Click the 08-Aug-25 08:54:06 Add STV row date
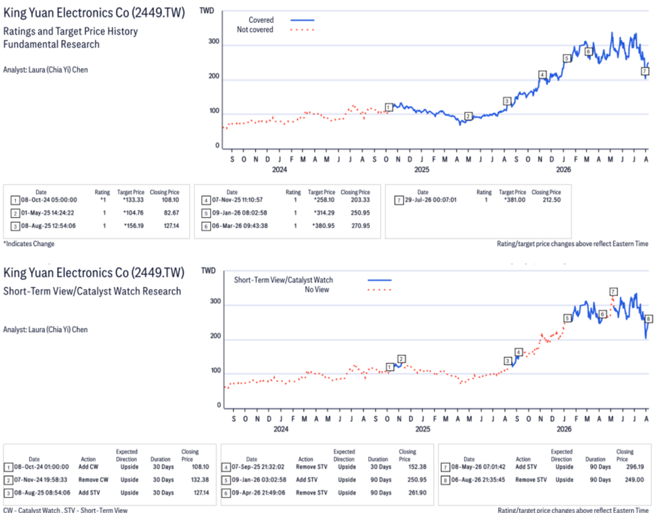 pos(42,493)
